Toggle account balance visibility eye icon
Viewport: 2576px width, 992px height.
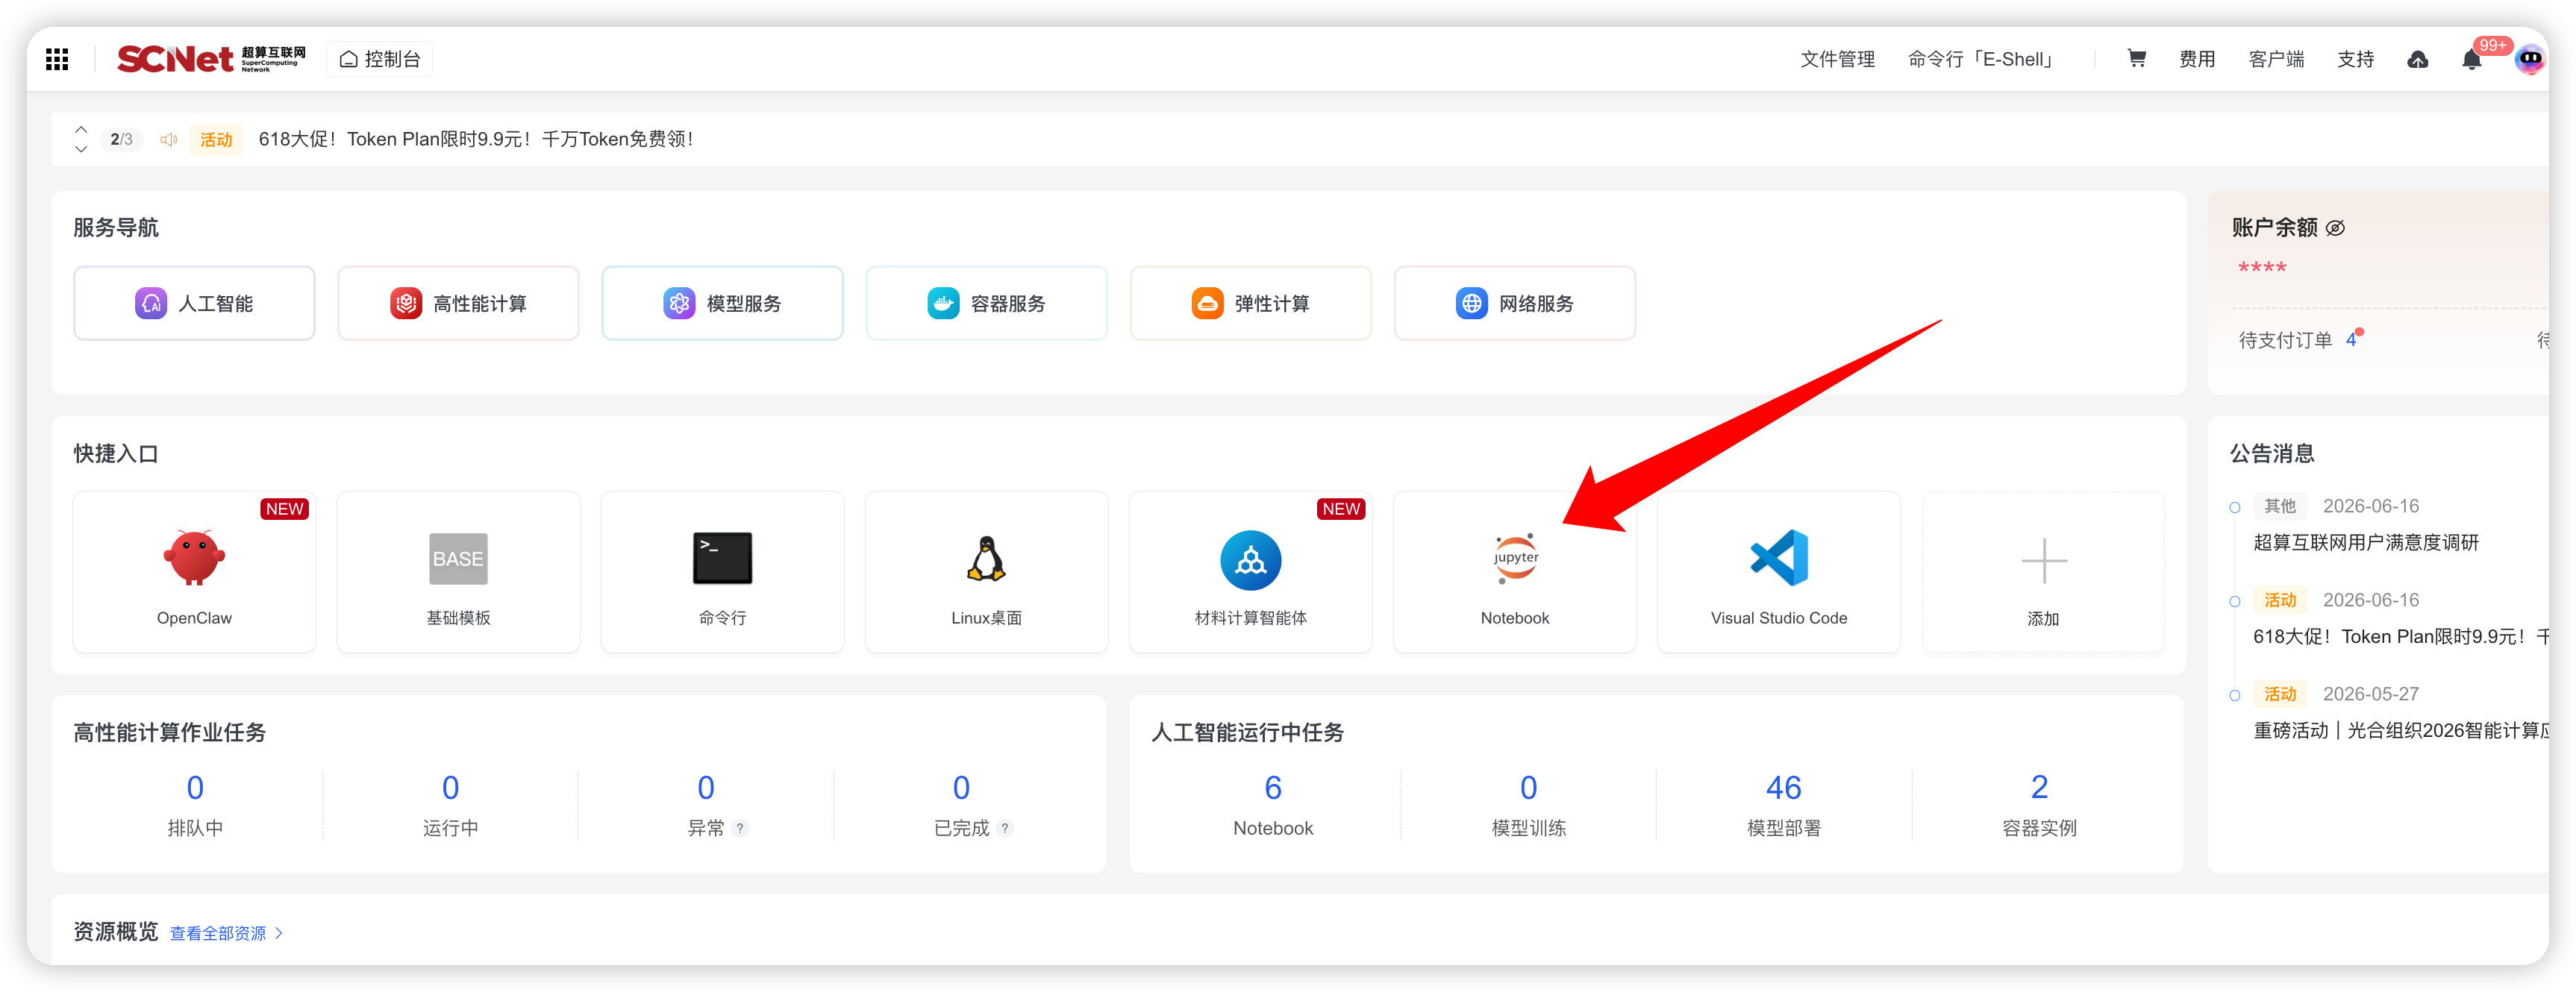[x=2335, y=228]
